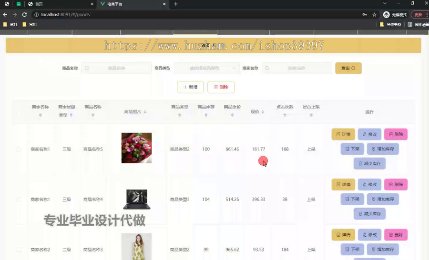Click 修改 for 商品名称3
Viewport: 429px width, 260px height.
point(369,235)
